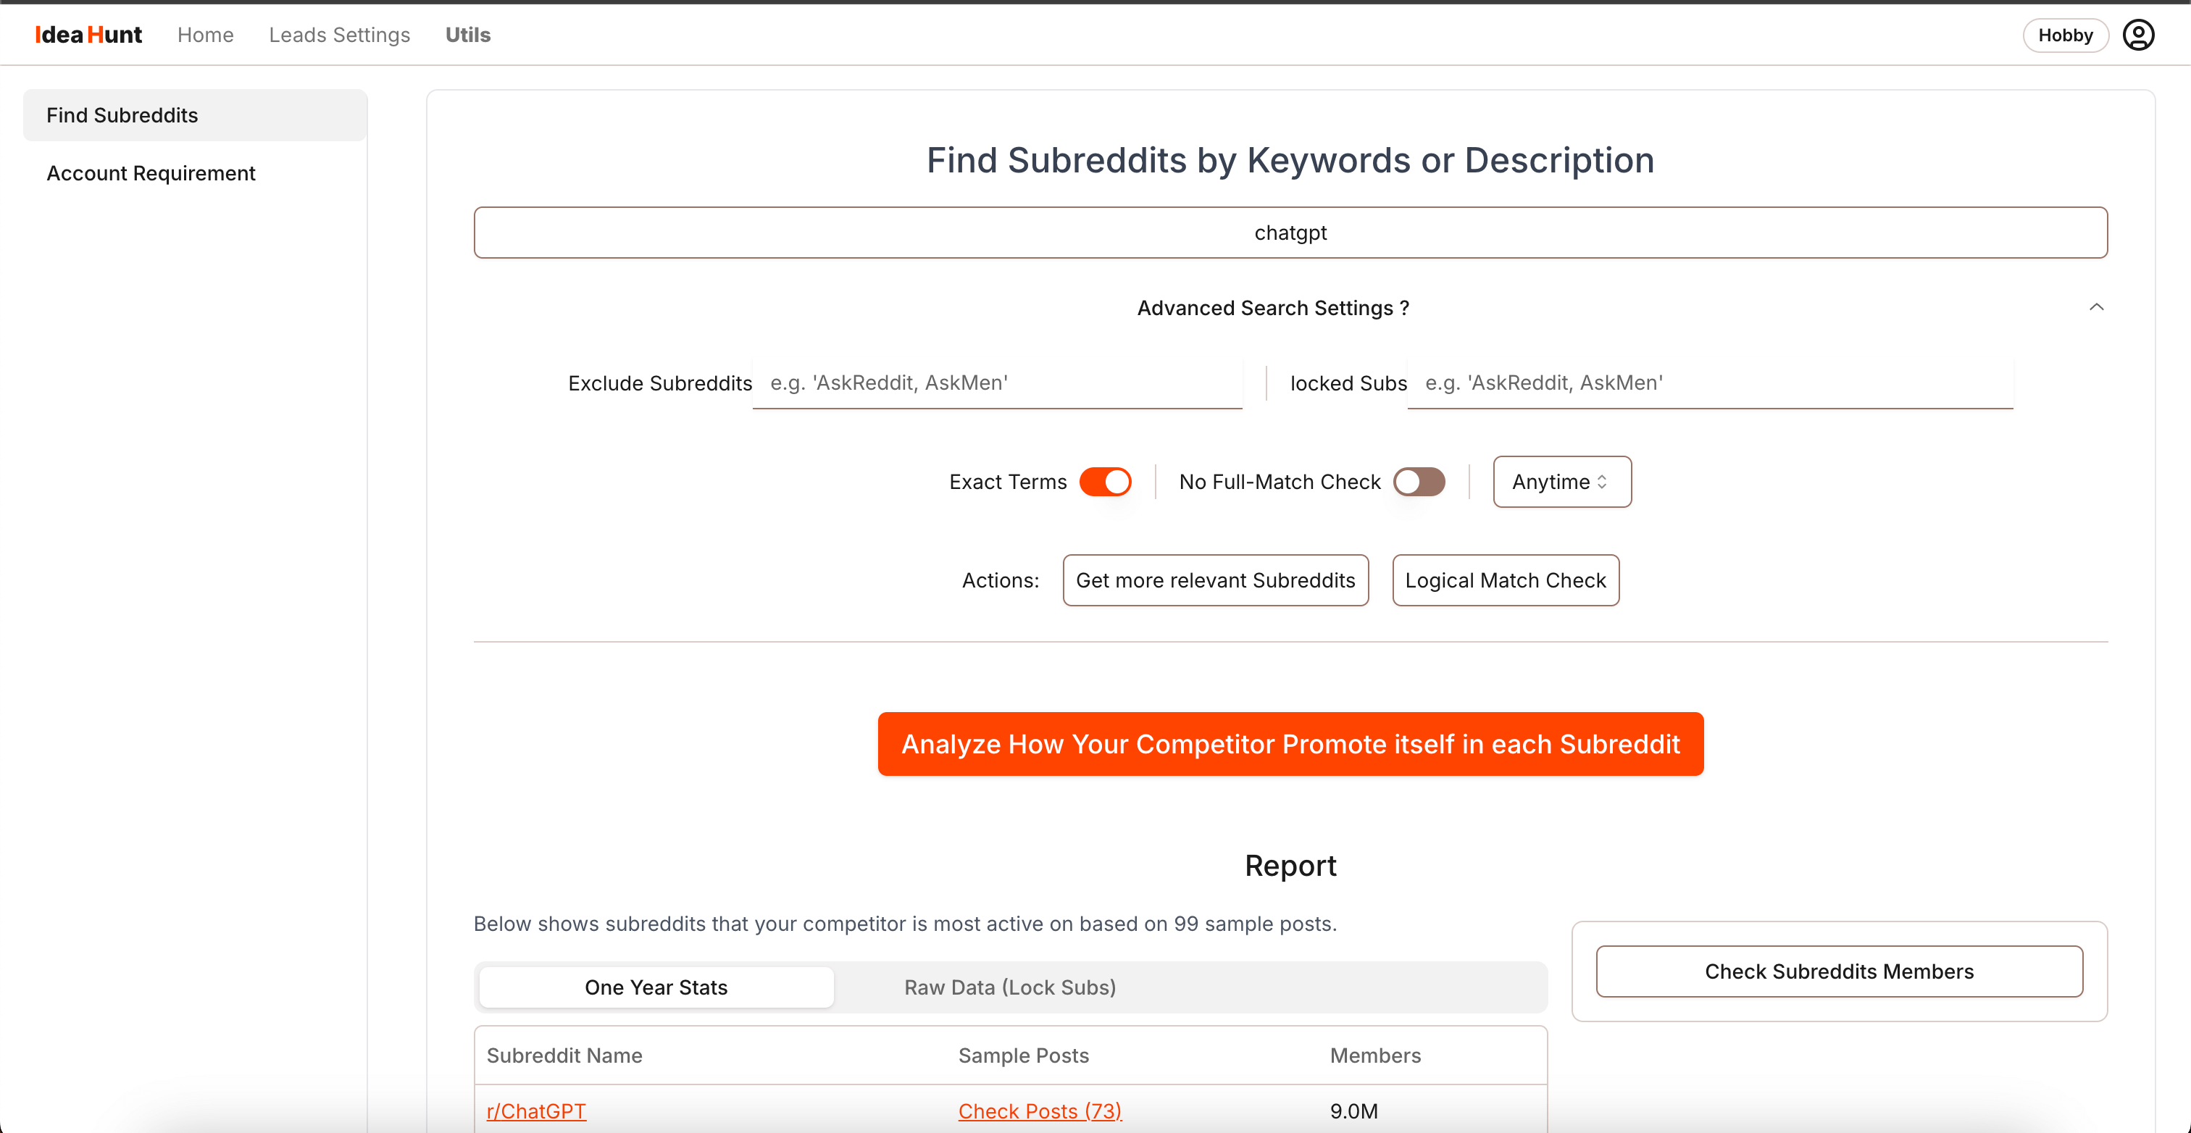Image resolution: width=2191 pixels, height=1133 pixels.
Task: Click the Get more relevant Subreddits icon
Action: (1216, 580)
